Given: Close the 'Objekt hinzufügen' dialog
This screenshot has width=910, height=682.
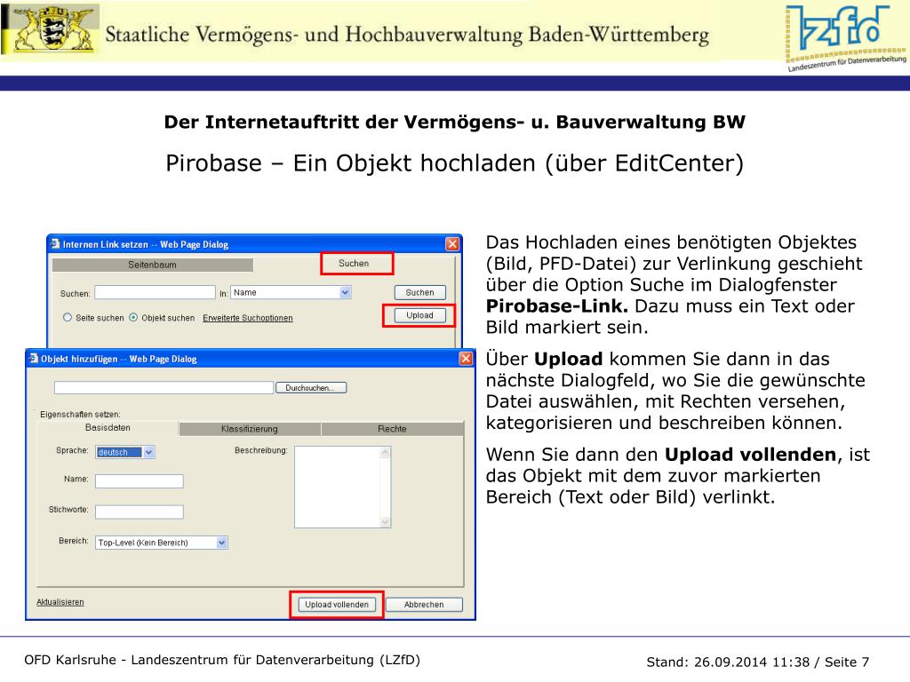Looking at the screenshot, I should [466, 359].
